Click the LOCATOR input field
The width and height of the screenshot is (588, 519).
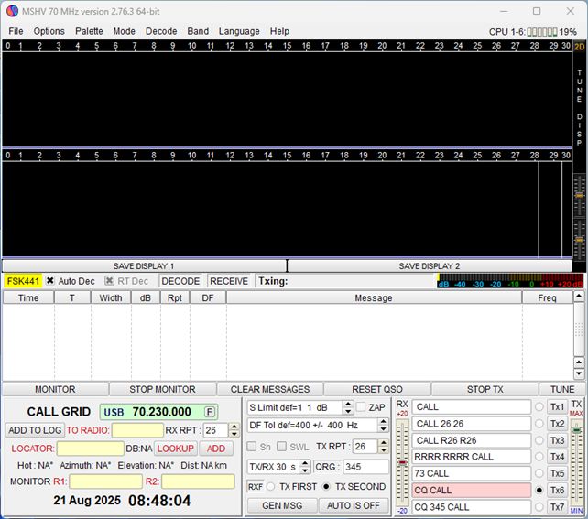click(90, 449)
